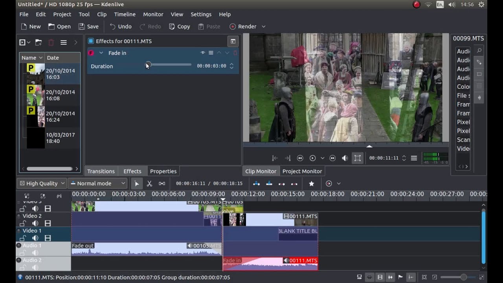Collapse the Fade in effect chevron
This screenshot has width=503, height=283.
[101, 53]
